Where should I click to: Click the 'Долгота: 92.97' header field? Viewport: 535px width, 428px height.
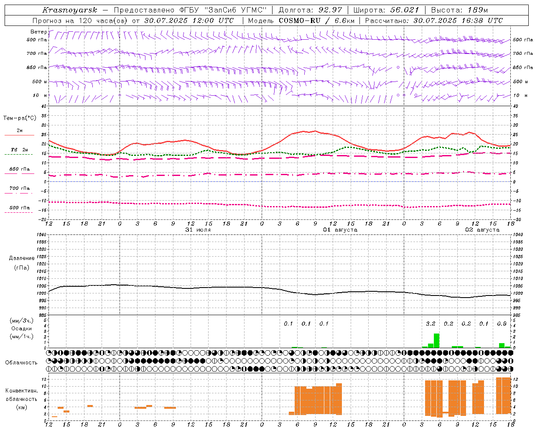(310, 10)
